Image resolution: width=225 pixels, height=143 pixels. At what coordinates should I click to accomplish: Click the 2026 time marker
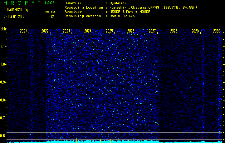coord(131,31)
